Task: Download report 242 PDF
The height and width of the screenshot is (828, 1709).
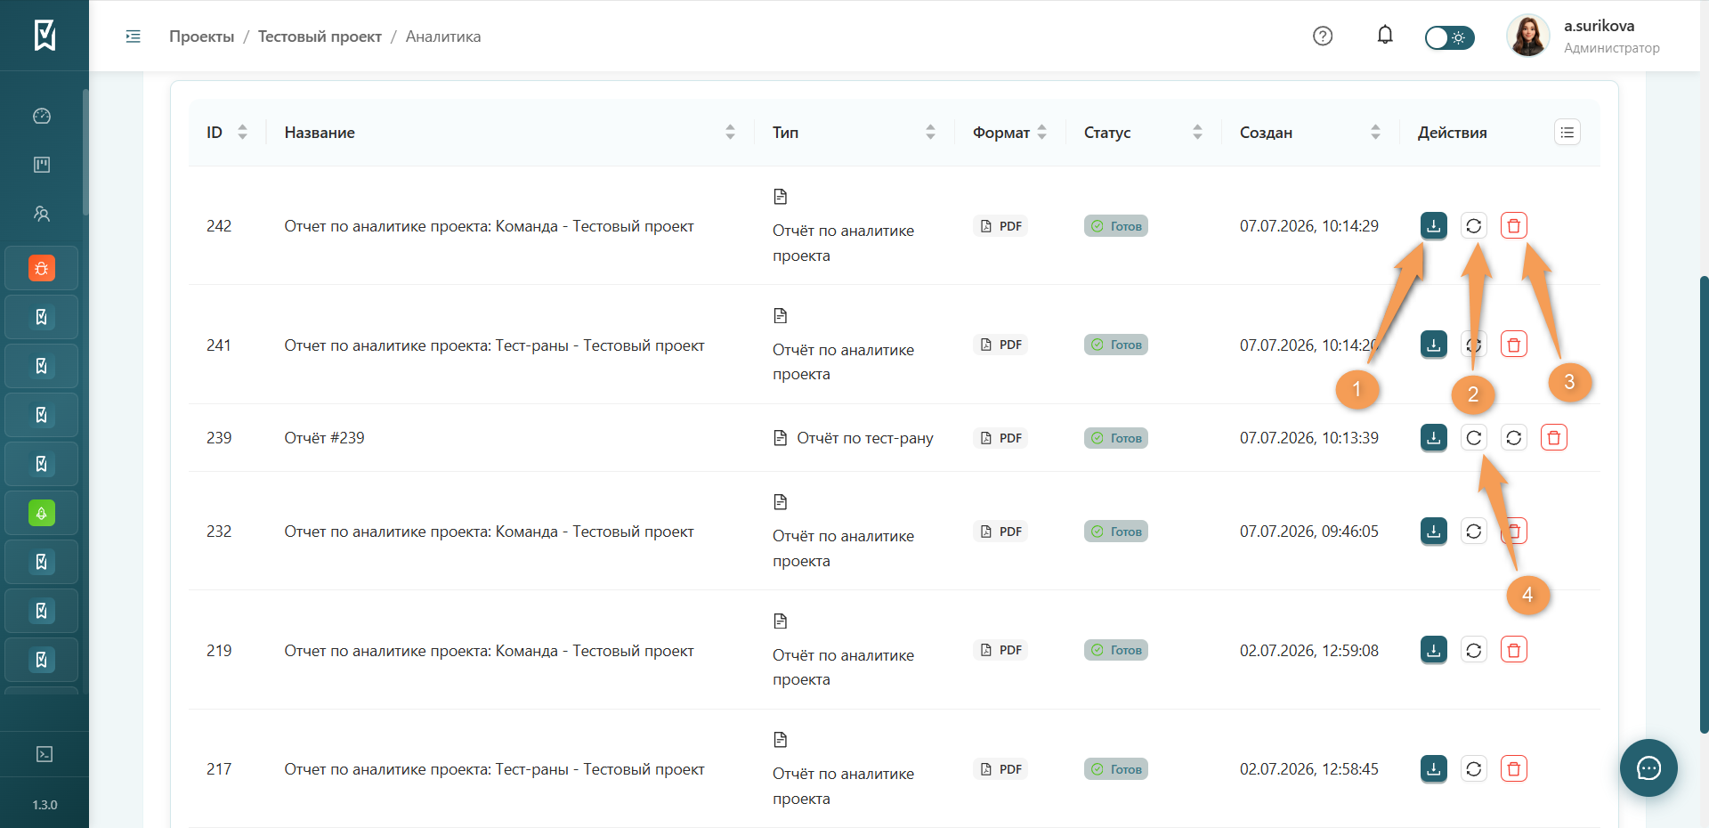Action: click(1433, 226)
